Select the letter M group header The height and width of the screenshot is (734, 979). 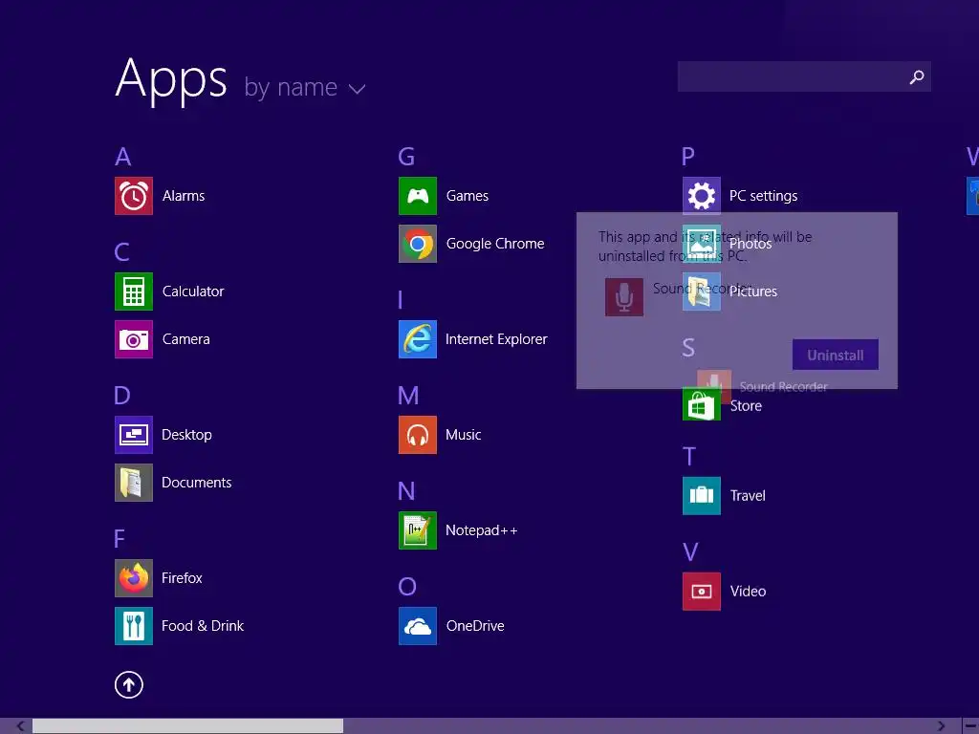click(x=409, y=396)
